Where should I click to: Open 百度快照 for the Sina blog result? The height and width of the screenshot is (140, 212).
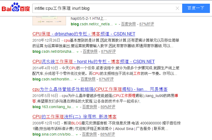click(89, 134)
